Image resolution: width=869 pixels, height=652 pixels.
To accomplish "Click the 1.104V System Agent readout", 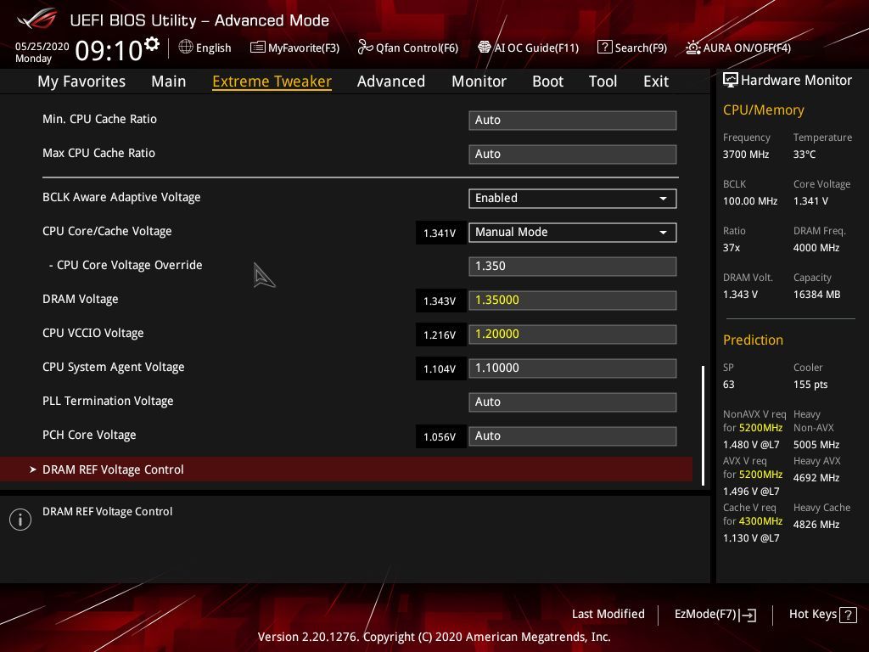I will click(440, 368).
